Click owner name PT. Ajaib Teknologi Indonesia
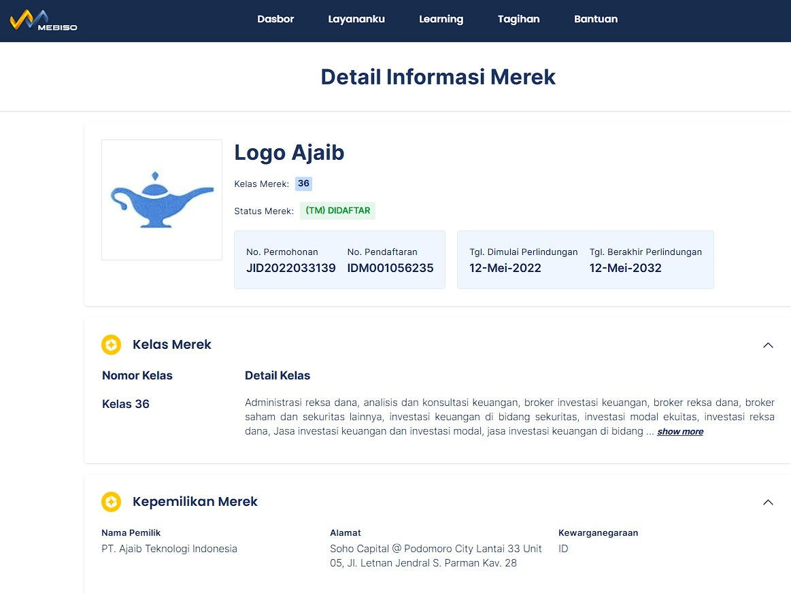The height and width of the screenshot is (593, 791). pos(169,549)
